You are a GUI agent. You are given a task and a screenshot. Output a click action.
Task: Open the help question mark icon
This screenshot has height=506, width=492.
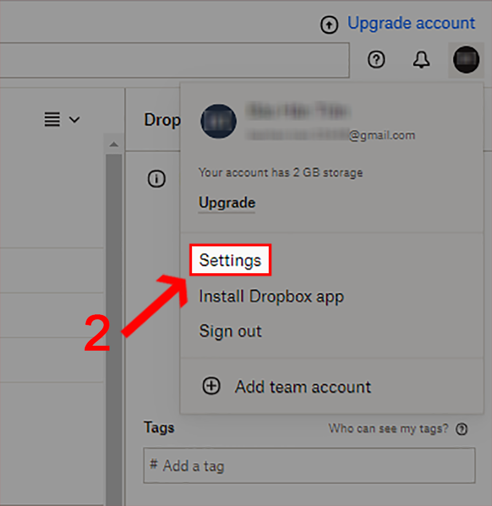coord(376,60)
